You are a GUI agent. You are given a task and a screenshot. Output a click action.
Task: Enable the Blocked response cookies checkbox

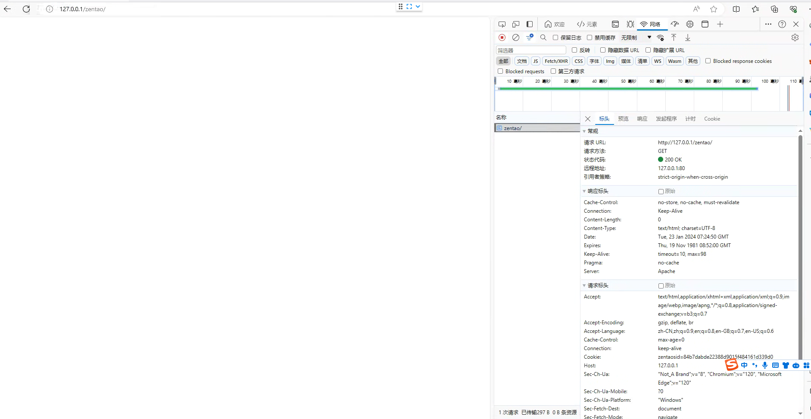(x=708, y=61)
